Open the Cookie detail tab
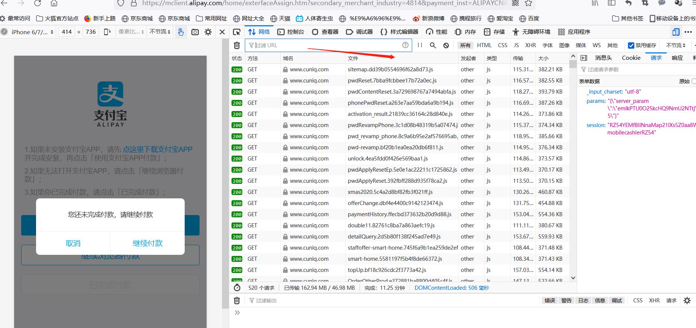This screenshot has width=696, height=328. (631, 58)
